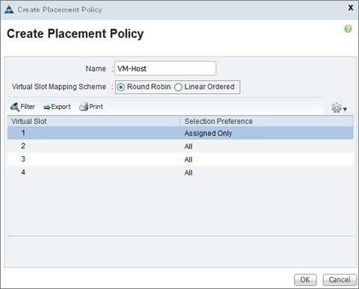359x289 pixels.
Task: Select virtual slot 1 row
Action: click(180, 133)
